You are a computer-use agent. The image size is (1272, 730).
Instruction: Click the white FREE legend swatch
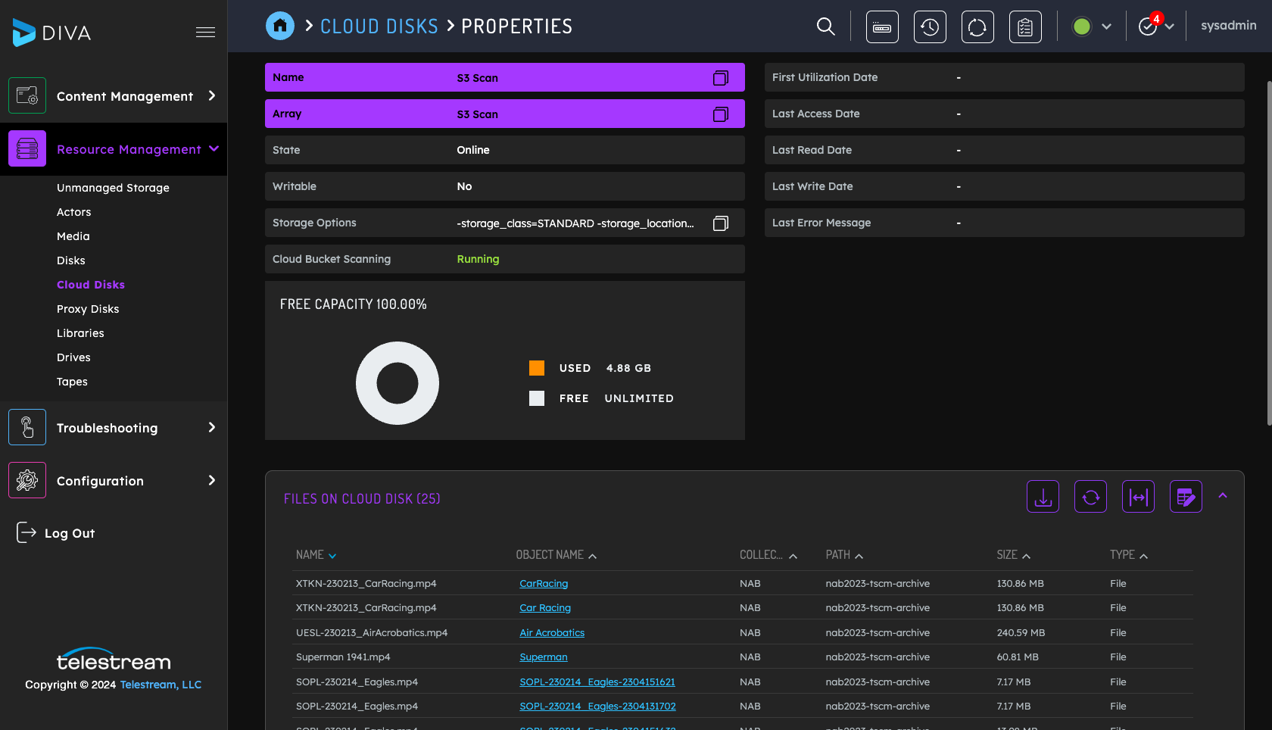click(537, 398)
